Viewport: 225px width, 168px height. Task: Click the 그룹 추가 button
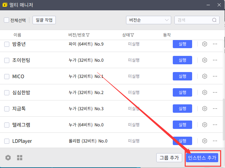click(x=170, y=158)
